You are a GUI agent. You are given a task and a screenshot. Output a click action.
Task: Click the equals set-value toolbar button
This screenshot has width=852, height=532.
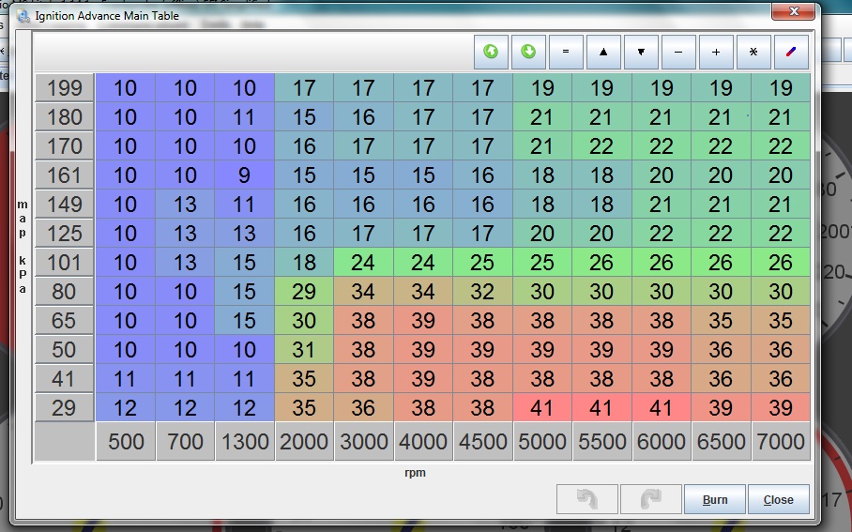[566, 52]
